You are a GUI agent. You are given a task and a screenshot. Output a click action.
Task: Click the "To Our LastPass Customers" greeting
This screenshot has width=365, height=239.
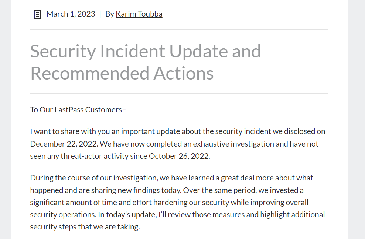coord(78,110)
